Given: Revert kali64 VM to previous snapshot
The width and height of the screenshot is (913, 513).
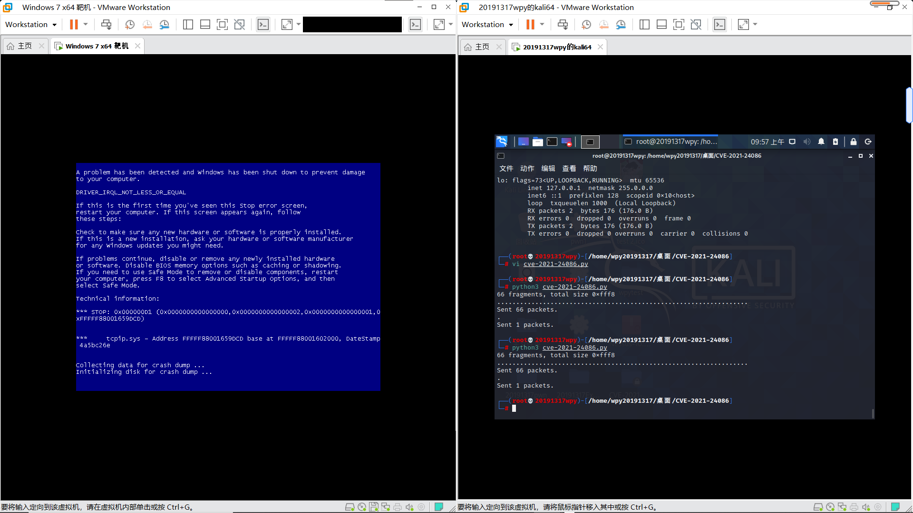Looking at the screenshot, I should coord(604,24).
